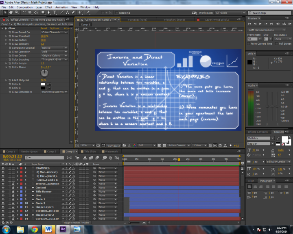Toggle Glow Threshold stopwatch
Screen dimensions: 293x234
coord(10,36)
